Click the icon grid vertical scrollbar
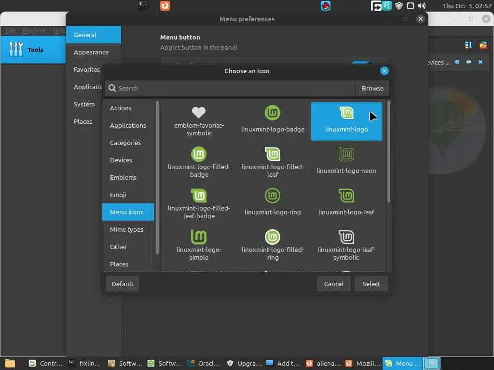Image resolution: width=494 pixels, height=370 pixels. click(389, 152)
